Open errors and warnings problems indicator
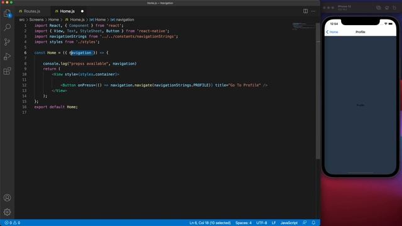 point(13,223)
